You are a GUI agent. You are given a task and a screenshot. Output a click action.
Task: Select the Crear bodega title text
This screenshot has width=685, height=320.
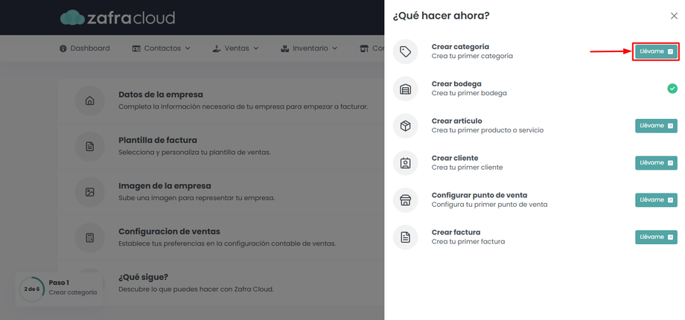(456, 84)
